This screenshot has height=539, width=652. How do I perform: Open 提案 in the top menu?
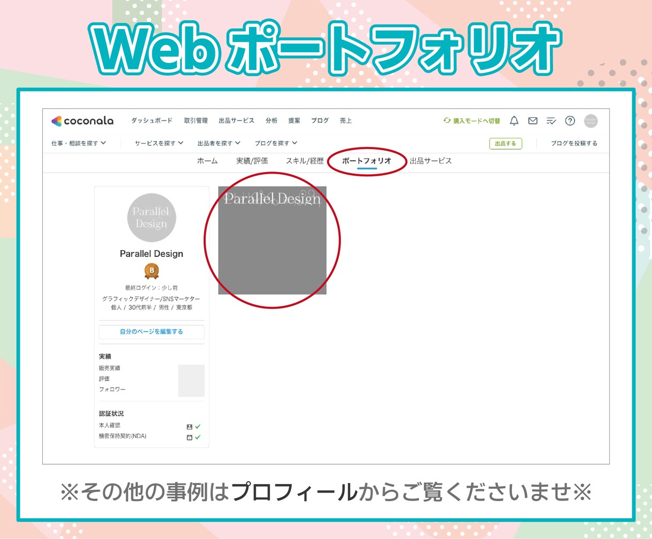point(294,121)
